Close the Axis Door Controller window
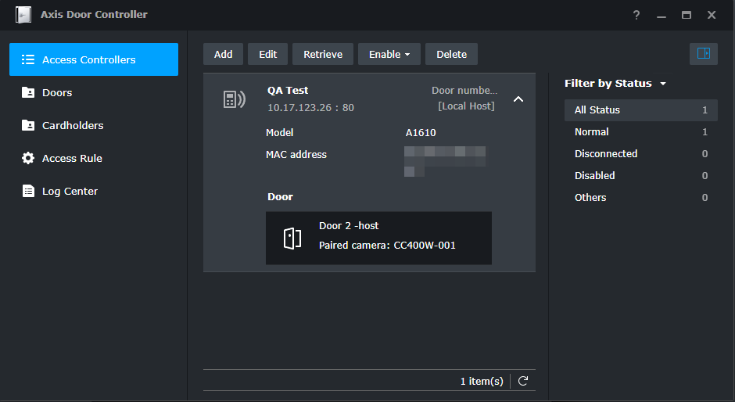Image resolution: width=735 pixels, height=402 pixels. point(712,15)
